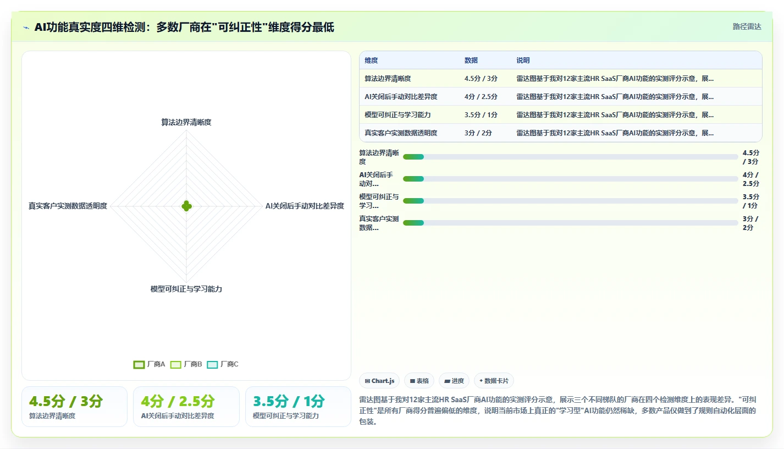Click the green data point at radar center
This screenshot has height=449, width=784.
coord(186,206)
